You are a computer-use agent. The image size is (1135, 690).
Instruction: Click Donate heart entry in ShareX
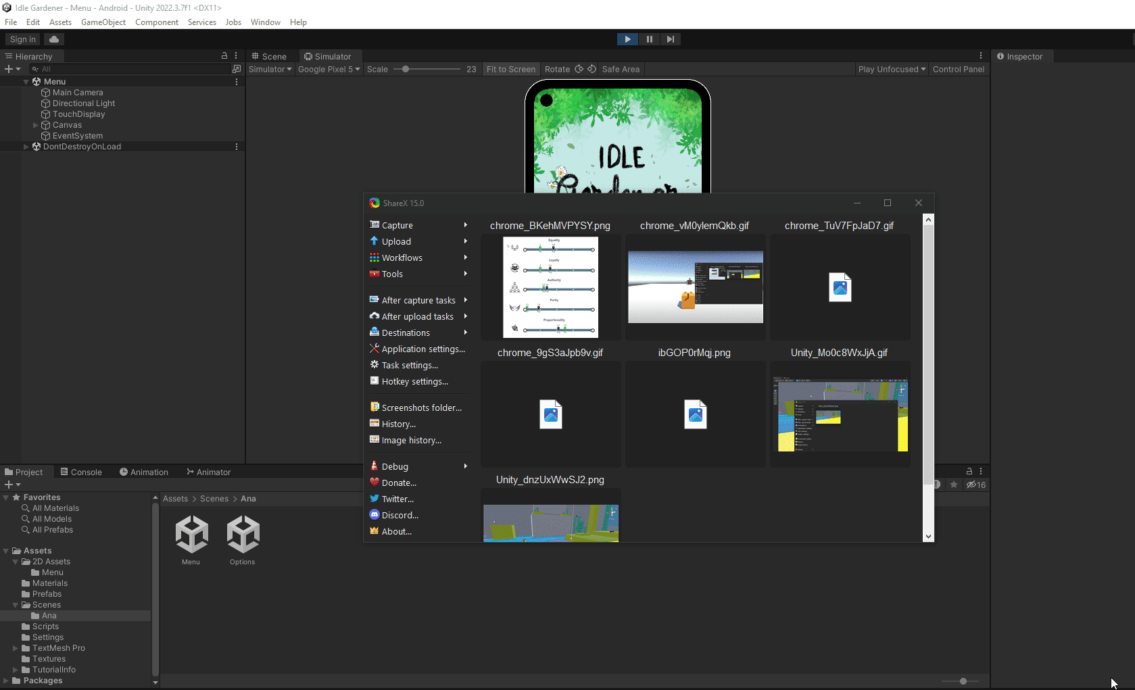click(418, 483)
